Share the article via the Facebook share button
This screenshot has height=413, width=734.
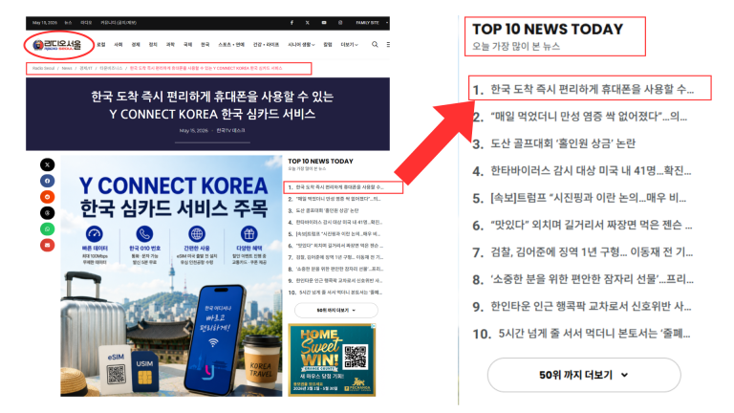[x=47, y=181]
